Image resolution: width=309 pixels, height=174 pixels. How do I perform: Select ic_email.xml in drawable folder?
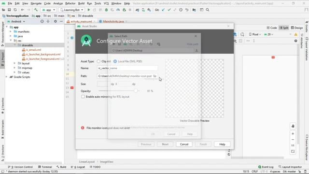coord(31,50)
